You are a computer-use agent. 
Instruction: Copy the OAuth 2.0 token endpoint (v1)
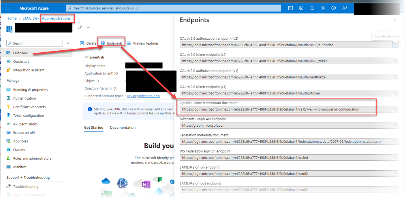coord(396,93)
